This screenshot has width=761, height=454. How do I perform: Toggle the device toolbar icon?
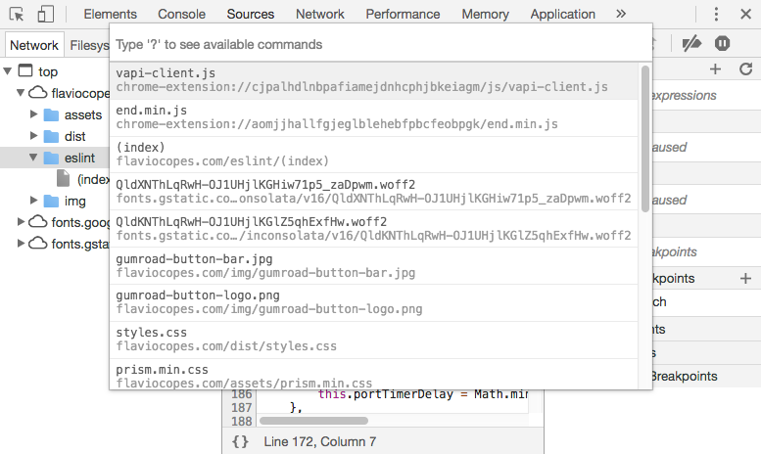pos(45,14)
